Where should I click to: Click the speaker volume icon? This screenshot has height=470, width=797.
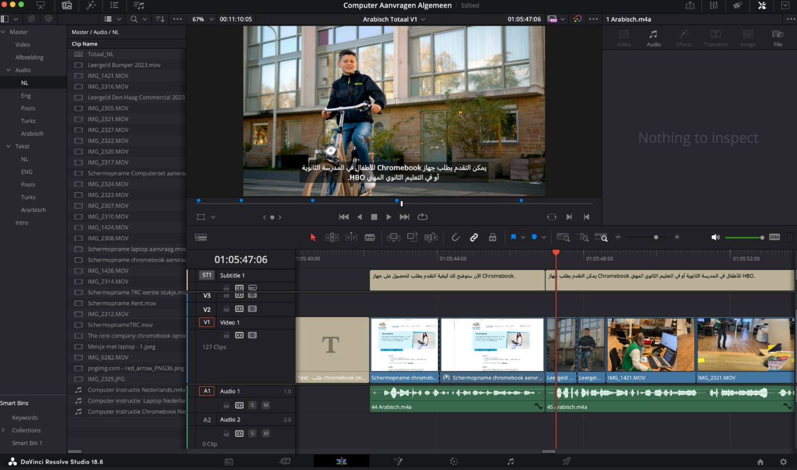[x=715, y=237]
